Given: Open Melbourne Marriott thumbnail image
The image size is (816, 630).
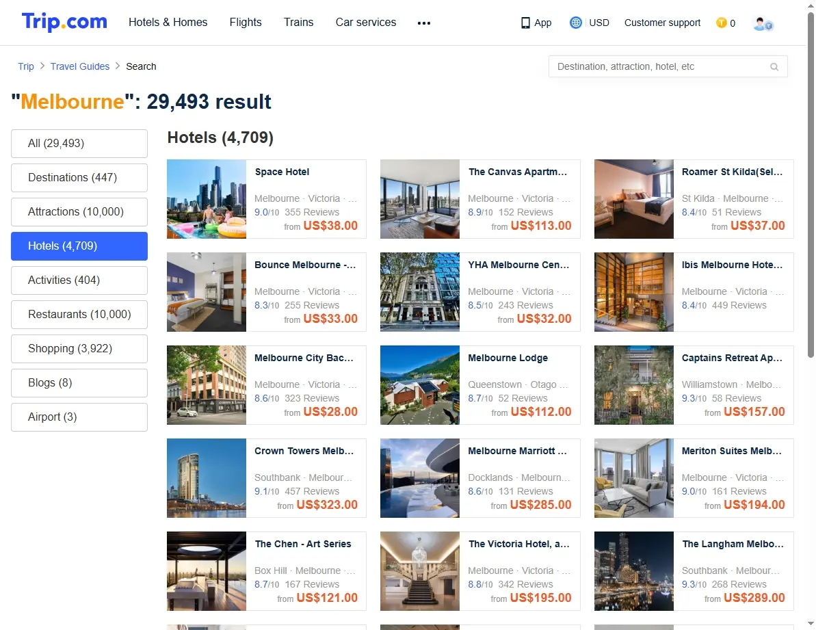Looking at the screenshot, I should pyautogui.click(x=420, y=479).
